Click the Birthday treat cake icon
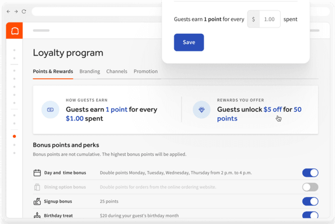The height and width of the screenshot is (224, 335). coord(37,215)
